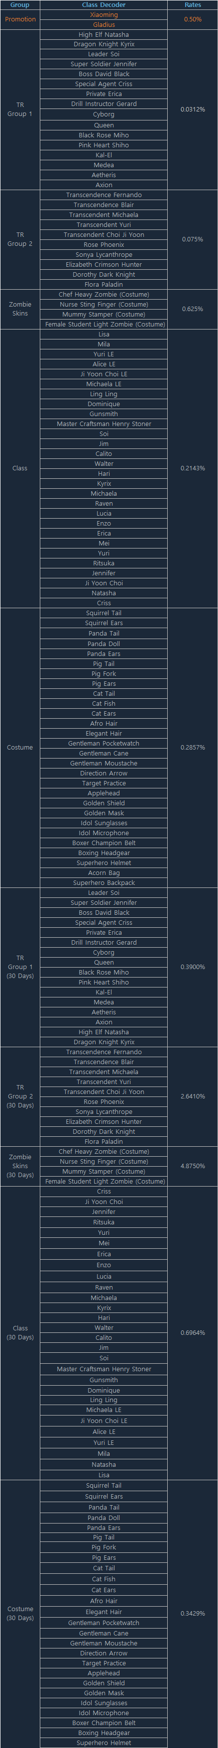Click the Zombie Skins (30 Days) group cell

tap(20, 1166)
